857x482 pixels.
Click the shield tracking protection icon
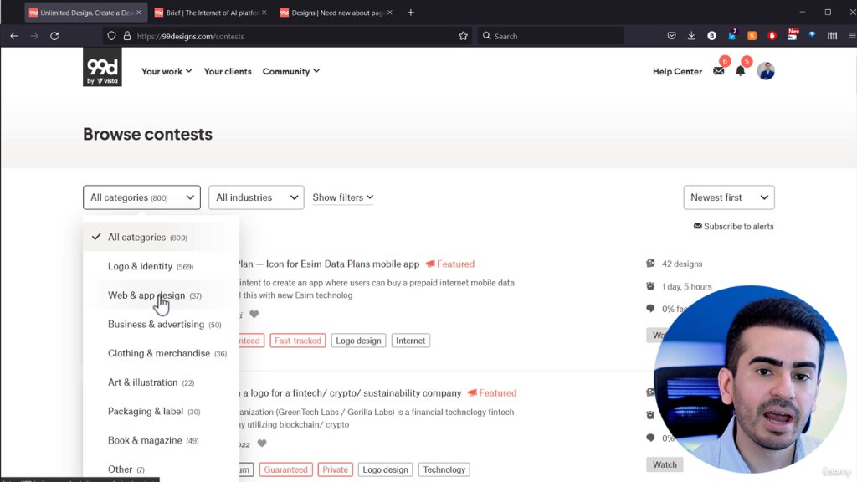111,36
